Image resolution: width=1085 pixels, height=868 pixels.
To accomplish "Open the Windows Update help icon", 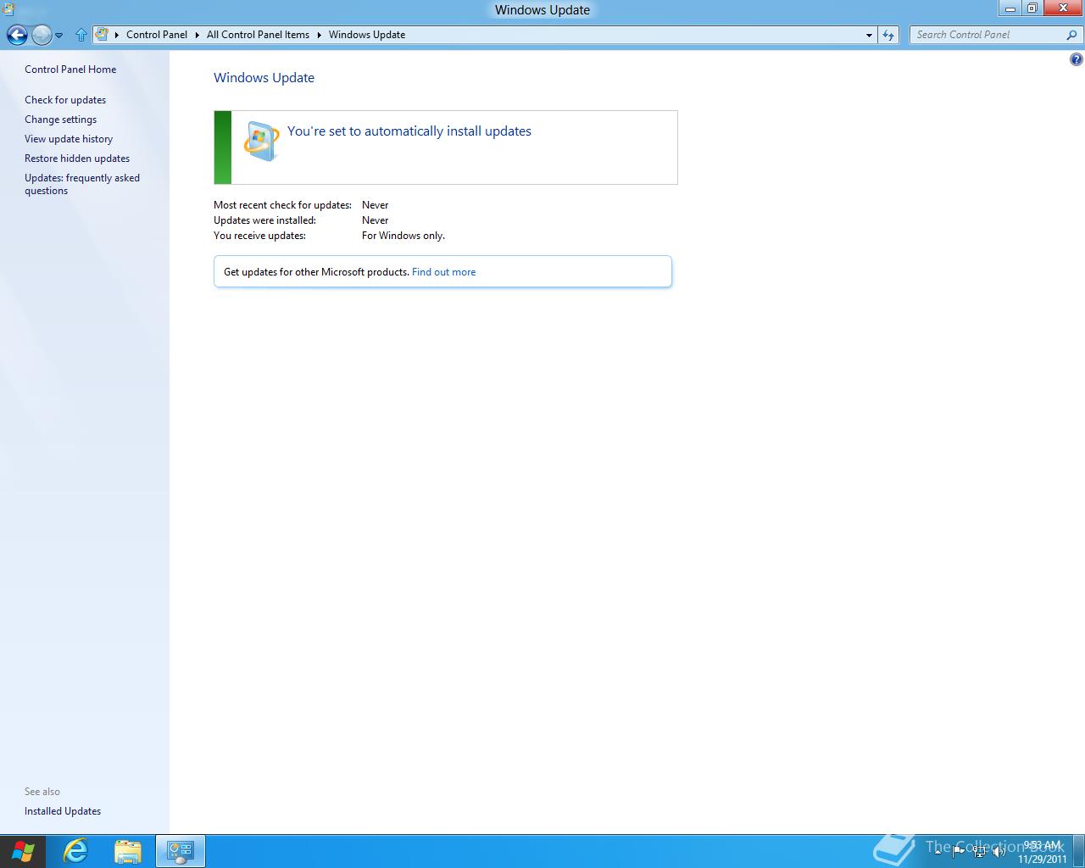I will coord(1075,59).
